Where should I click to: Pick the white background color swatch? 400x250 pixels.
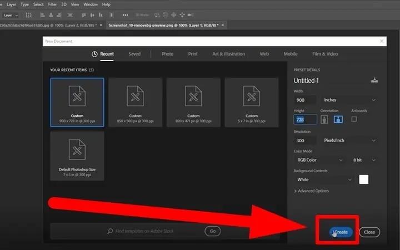click(363, 179)
